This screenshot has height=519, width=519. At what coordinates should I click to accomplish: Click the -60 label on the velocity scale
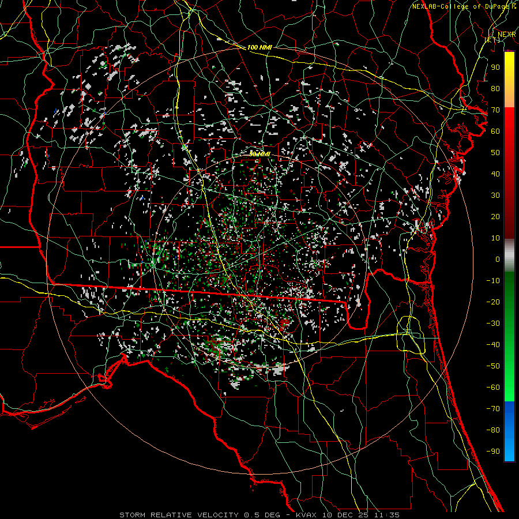point(493,388)
